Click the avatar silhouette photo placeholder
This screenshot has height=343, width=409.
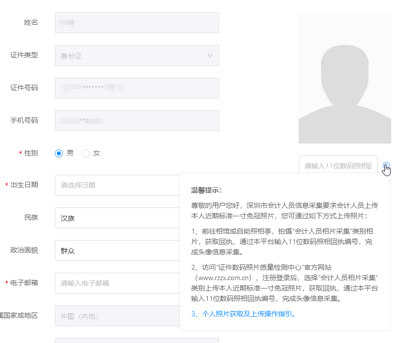(x=345, y=77)
